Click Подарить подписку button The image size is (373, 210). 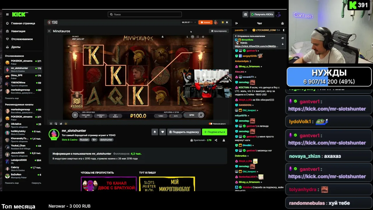coord(184,132)
